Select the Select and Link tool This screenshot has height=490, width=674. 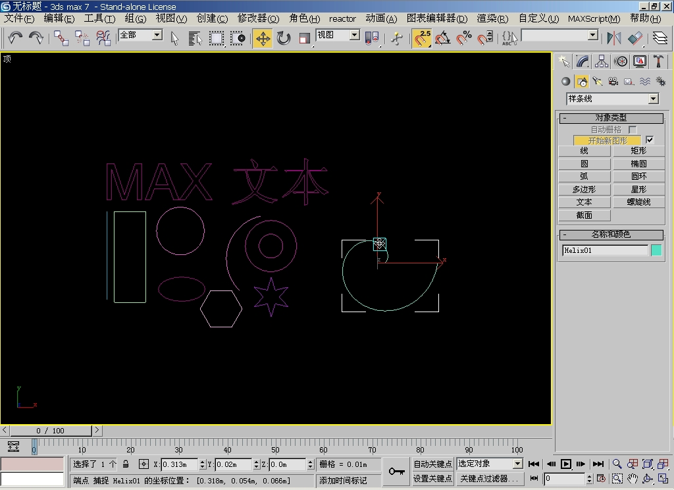click(61, 38)
